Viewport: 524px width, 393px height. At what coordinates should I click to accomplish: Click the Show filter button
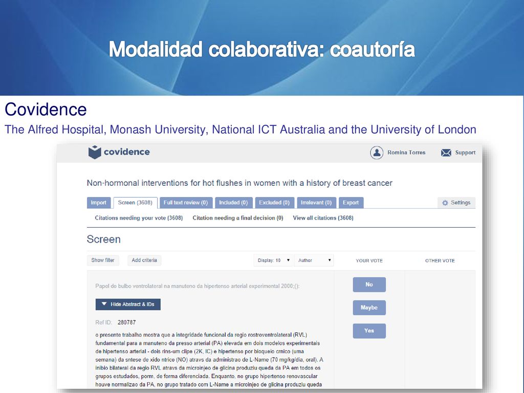tap(103, 260)
